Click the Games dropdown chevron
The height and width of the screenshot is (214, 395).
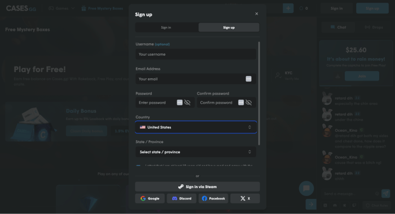[x=73, y=8]
